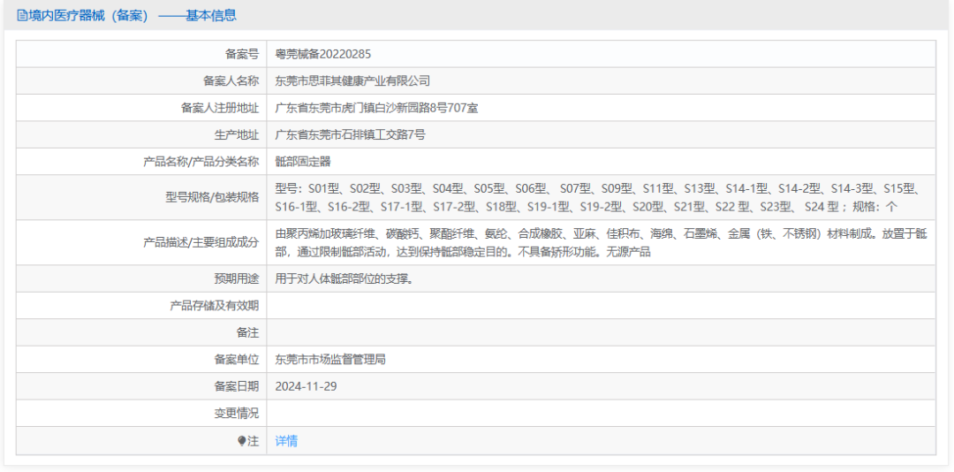The height and width of the screenshot is (472, 954).
Task: Click the 产品名称/产品分类名称 label
Action: click(201, 162)
